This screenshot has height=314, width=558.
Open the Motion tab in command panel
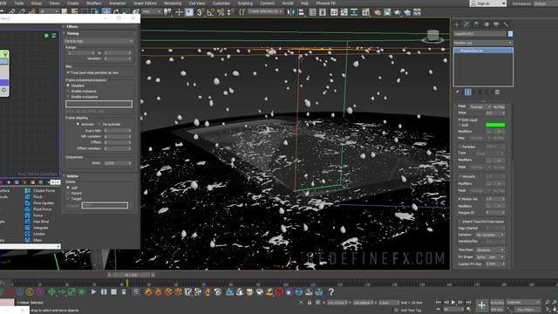487,24
